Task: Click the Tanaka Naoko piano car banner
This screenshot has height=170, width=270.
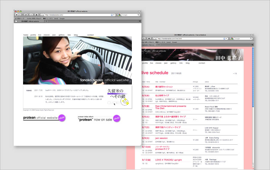Action: click(78, 60)
